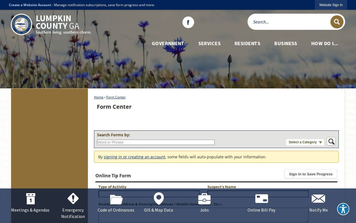The image size is (356, 223).
Task: Open the Residents menu
Action: pos(247,43)
